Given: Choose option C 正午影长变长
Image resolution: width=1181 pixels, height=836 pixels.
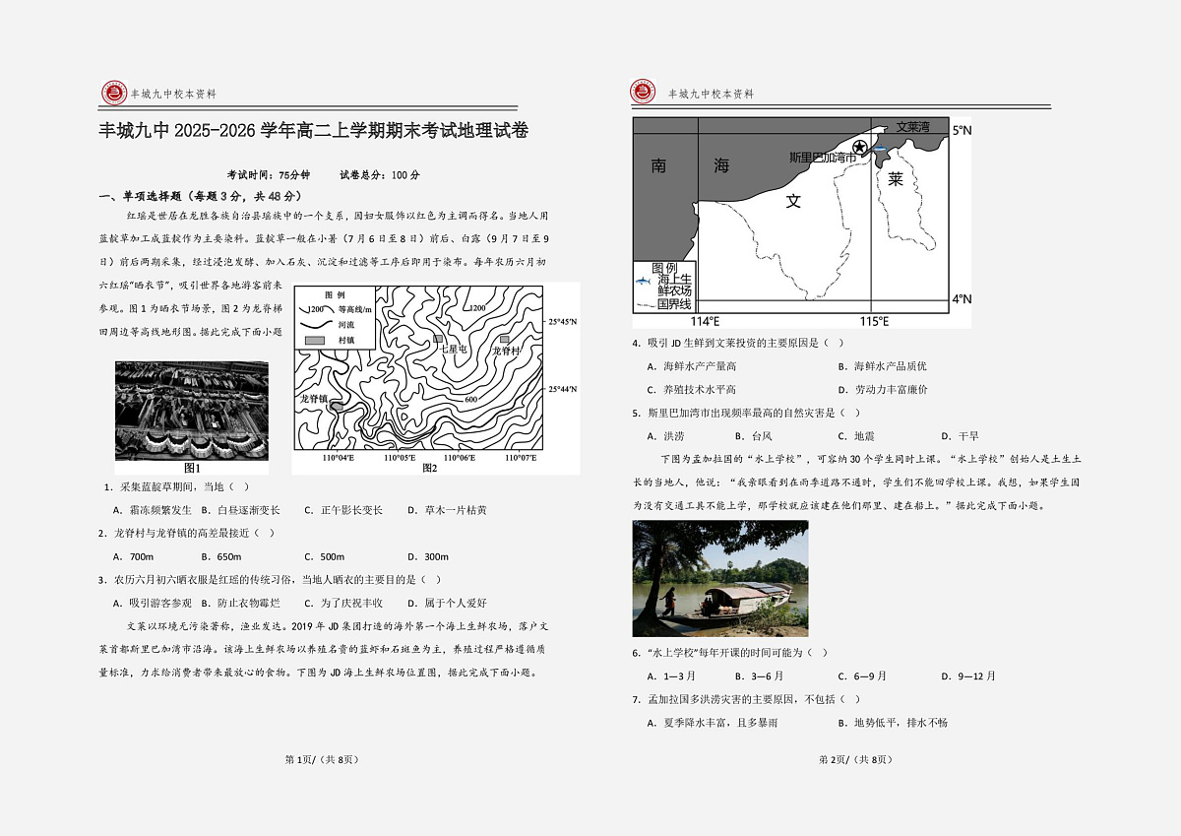Looking at the screenshot, I should click(343, 510).
